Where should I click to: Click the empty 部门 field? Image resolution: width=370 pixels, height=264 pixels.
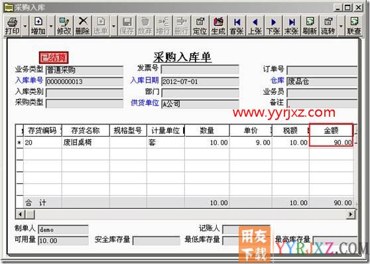pyautogui.click(x=200, y=93)
